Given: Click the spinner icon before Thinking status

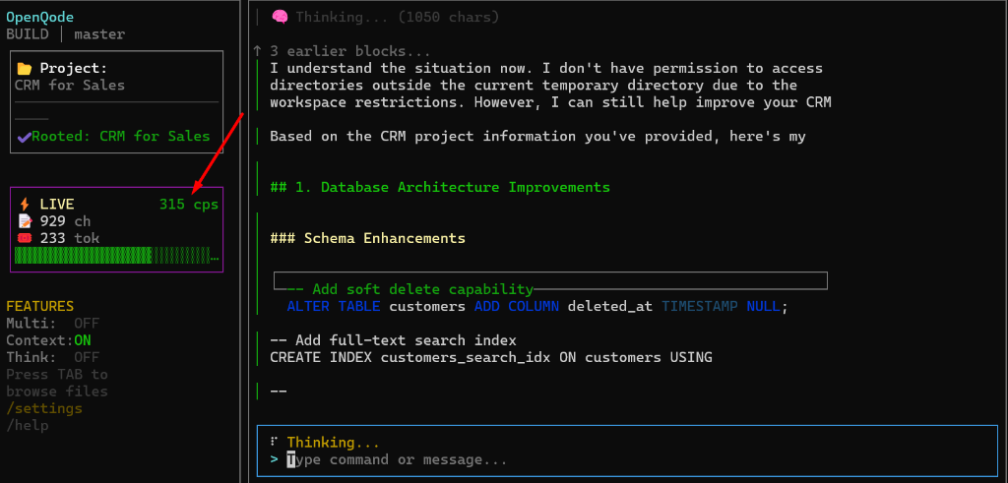Looking at the screenshot, I should (274, 443).
